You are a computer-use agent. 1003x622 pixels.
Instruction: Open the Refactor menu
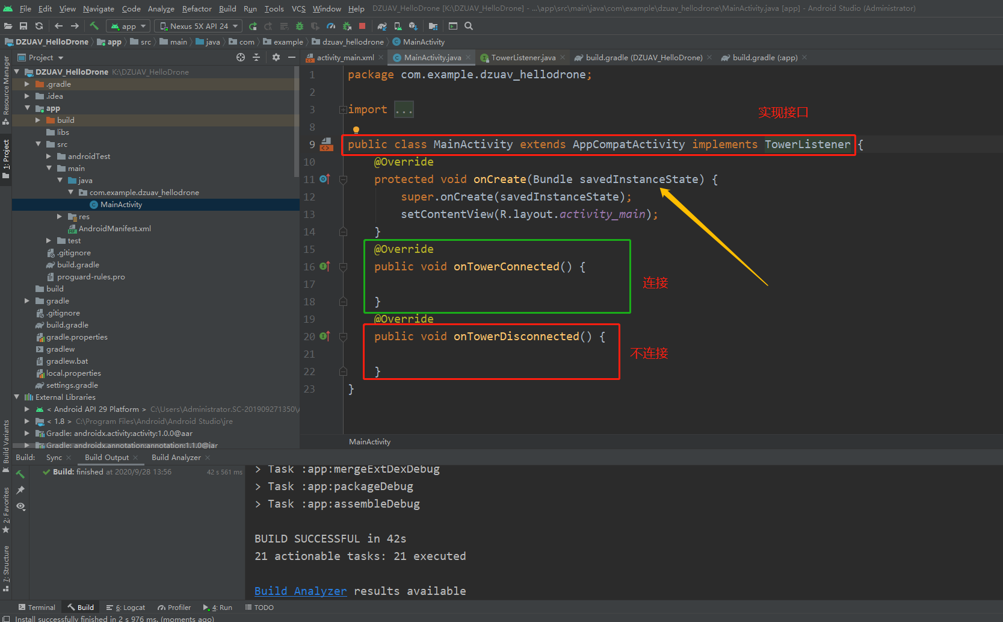[197, 8]
